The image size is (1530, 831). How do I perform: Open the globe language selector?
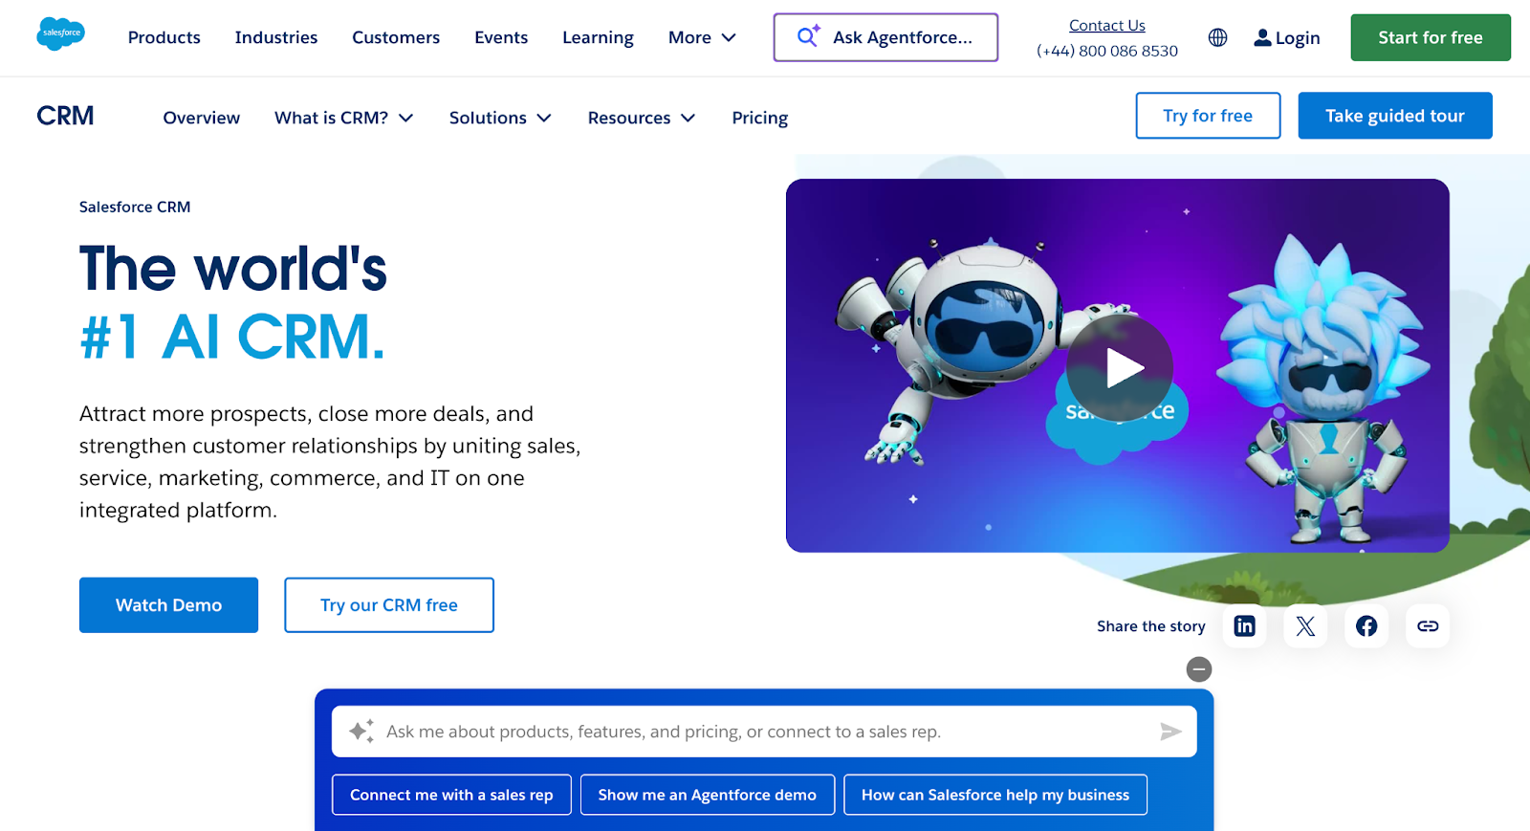coord(1217,37)
